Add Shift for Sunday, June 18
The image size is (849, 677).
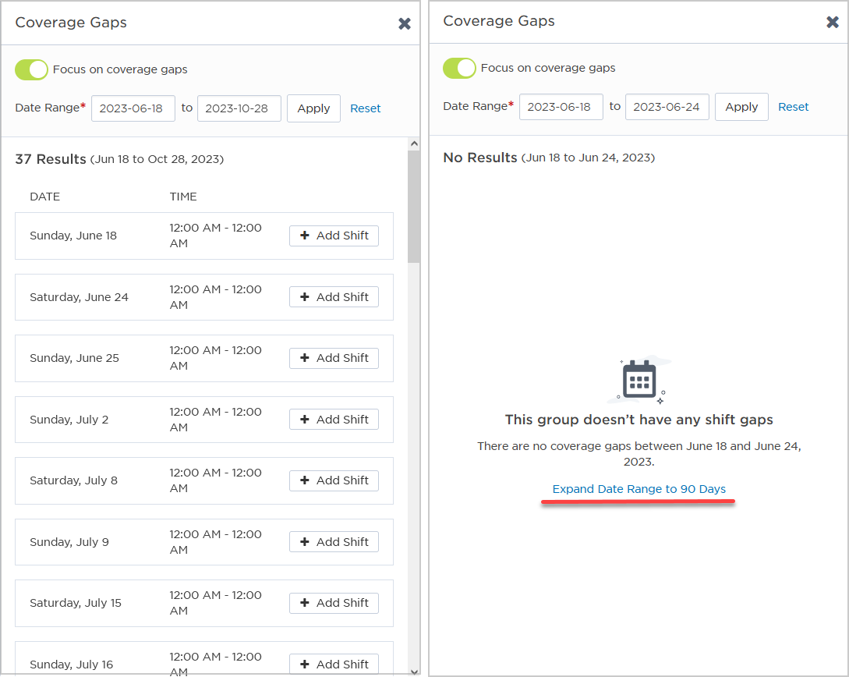(x=334, y=236)
